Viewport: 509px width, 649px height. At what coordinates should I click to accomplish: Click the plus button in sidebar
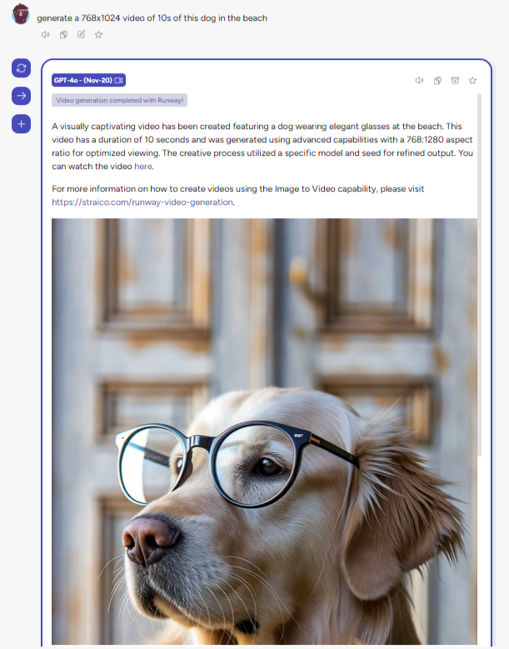coord(21,124)
